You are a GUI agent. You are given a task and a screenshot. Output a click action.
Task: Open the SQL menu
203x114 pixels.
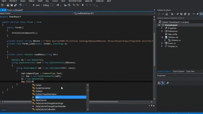47,1
